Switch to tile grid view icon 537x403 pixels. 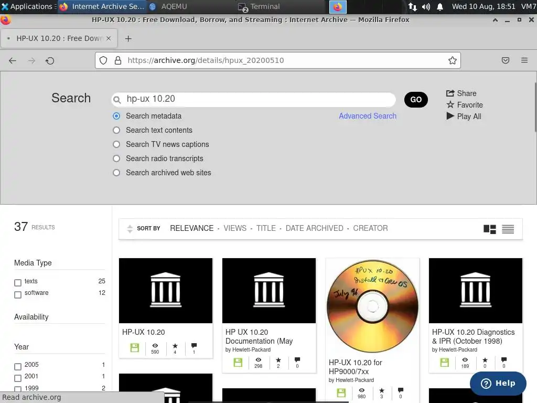coord(490,229)
